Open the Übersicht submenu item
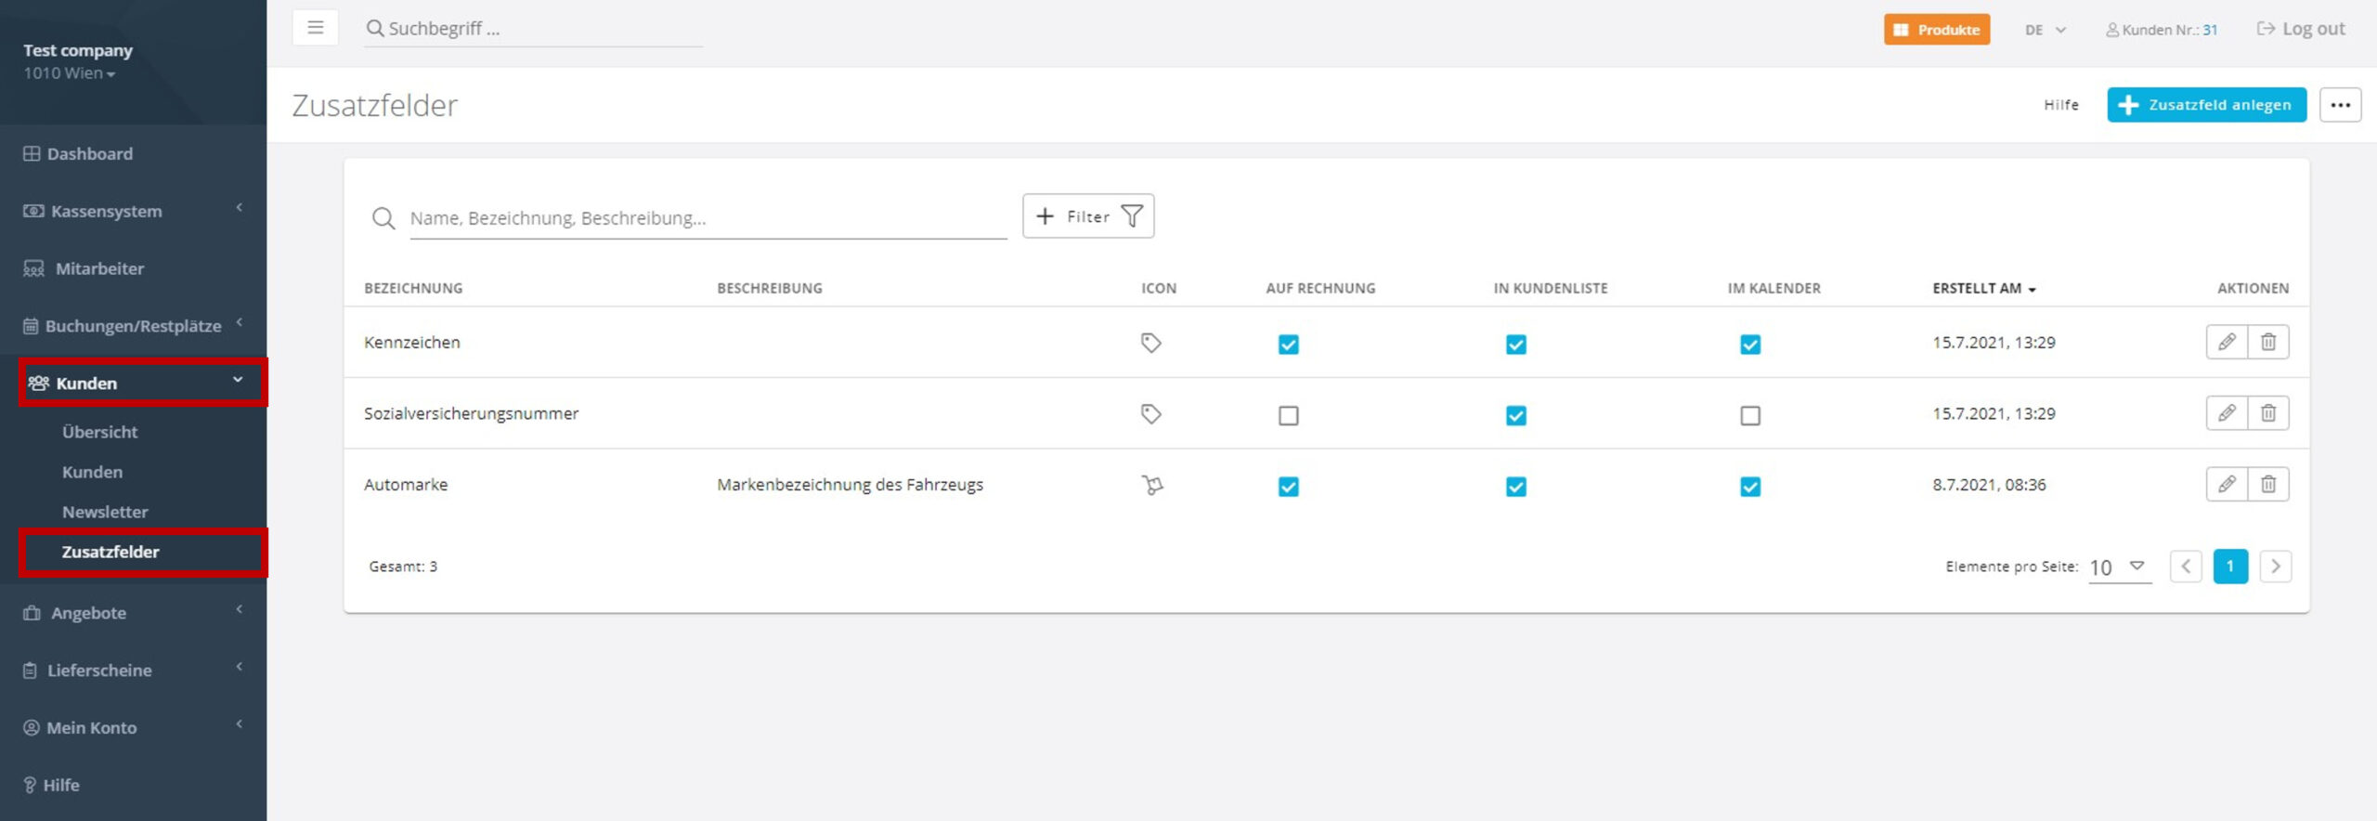The image size is (2377, 821). point(99,432)
